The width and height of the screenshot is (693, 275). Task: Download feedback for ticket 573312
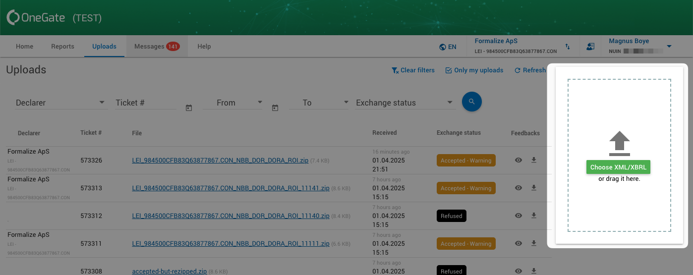coord(534,216)
